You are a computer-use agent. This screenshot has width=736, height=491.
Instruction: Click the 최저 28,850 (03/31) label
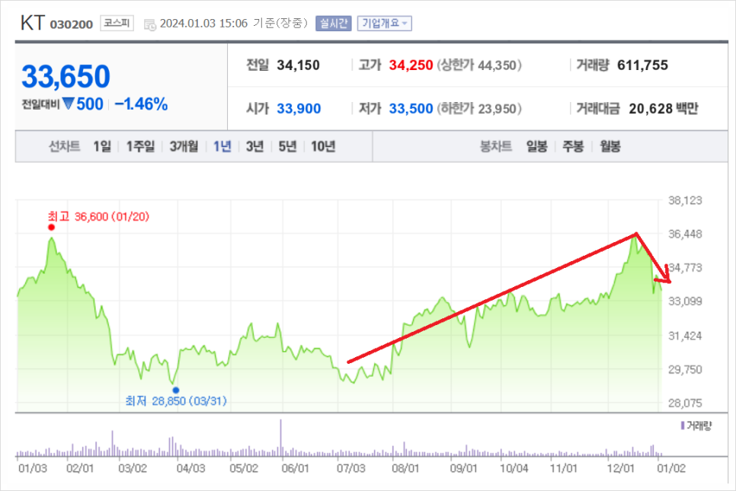(176, 401)
